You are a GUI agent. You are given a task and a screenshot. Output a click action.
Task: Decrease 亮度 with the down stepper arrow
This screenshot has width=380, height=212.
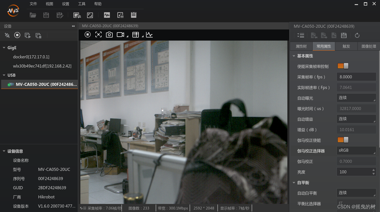pyautogui.click(x=374, y=174)
